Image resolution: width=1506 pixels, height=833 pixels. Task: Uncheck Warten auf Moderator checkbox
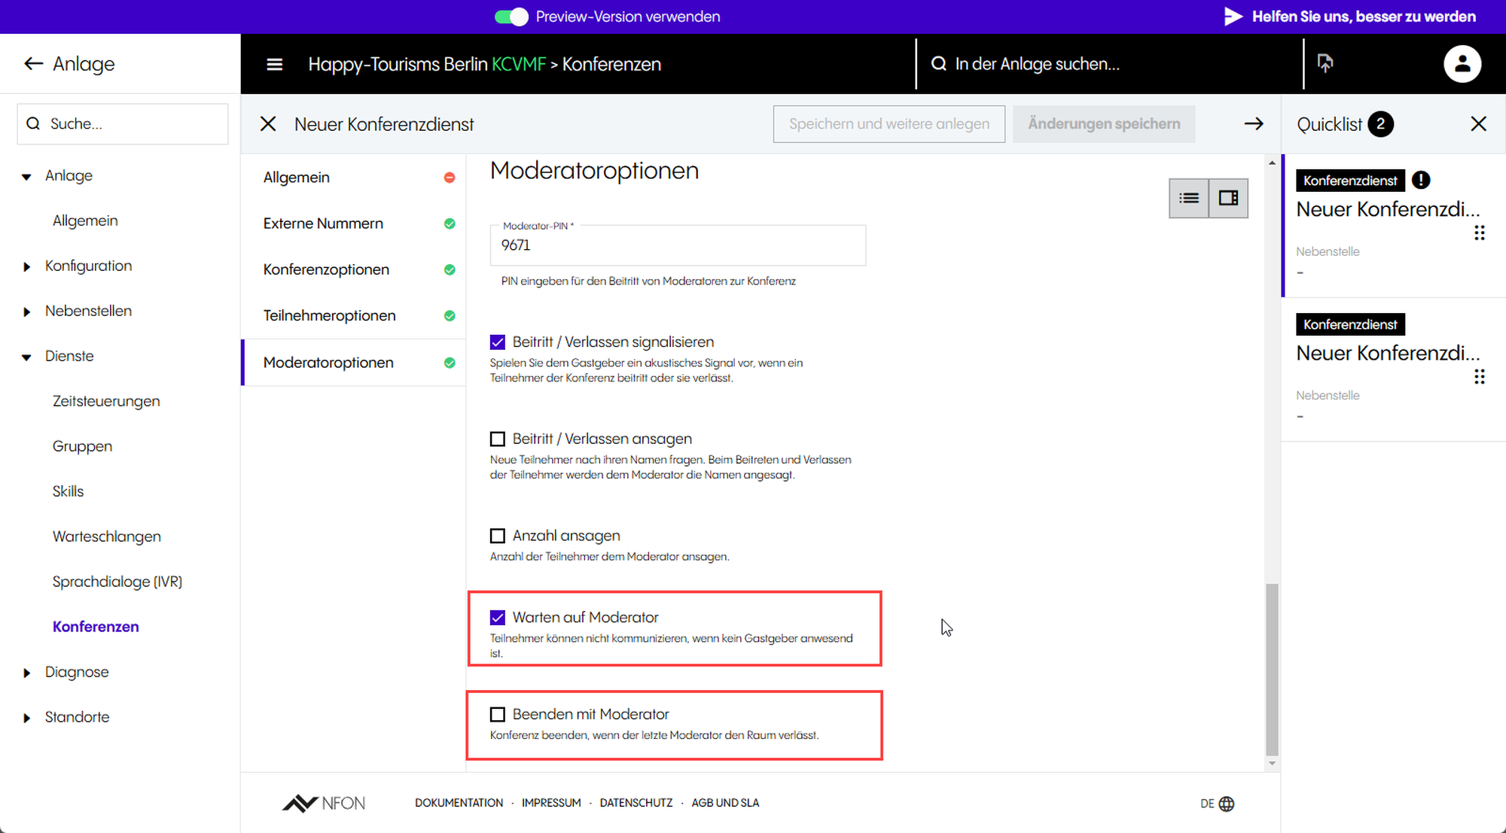click(x=498, y=618)
